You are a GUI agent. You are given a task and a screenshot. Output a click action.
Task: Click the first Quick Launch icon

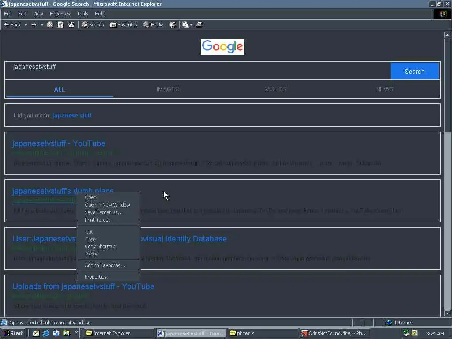click(36, 333)
